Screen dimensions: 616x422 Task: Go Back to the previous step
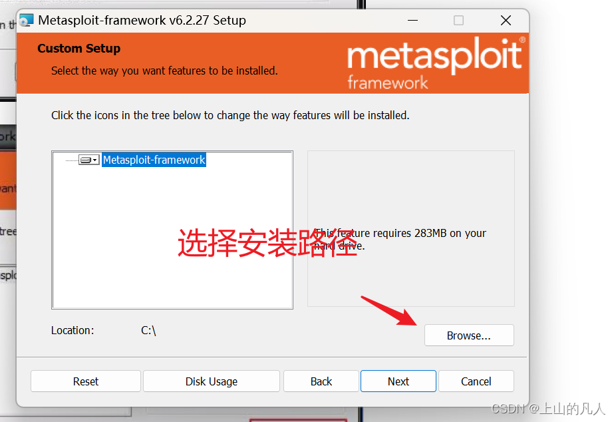click(x=321, y=381)
